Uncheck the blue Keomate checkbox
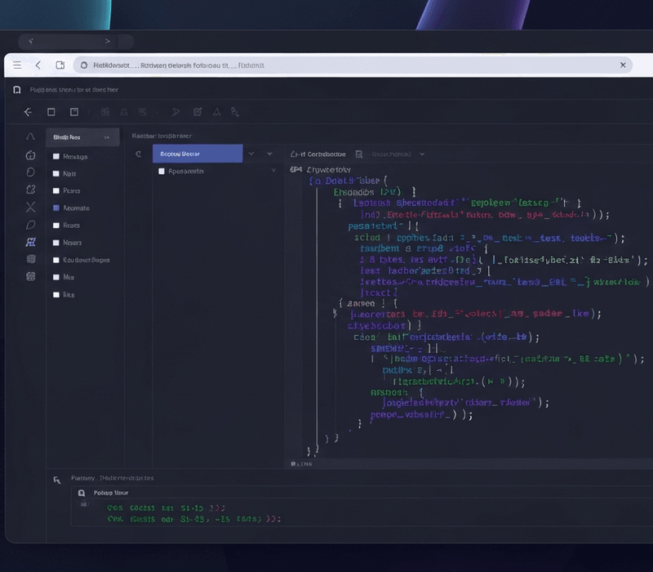Screen dimensions: 653x572 click(x=56, y=208)
